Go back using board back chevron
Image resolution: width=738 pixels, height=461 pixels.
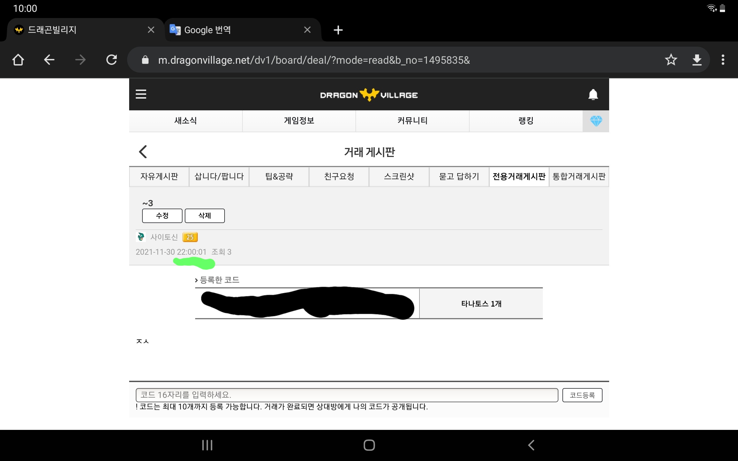pos(143,152)
